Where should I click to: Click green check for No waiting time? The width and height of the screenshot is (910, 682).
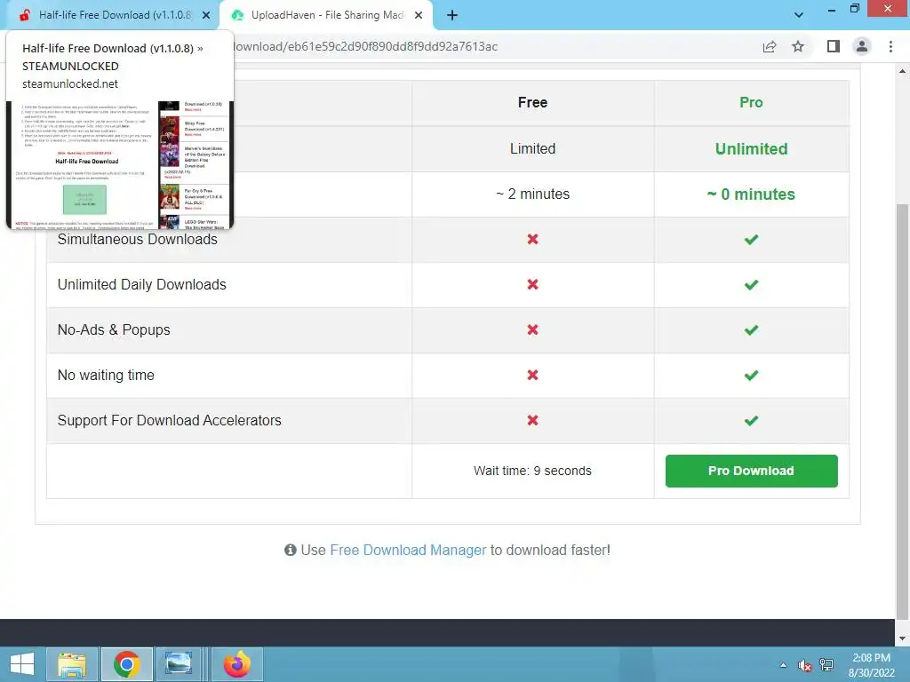tap(751, 376)
